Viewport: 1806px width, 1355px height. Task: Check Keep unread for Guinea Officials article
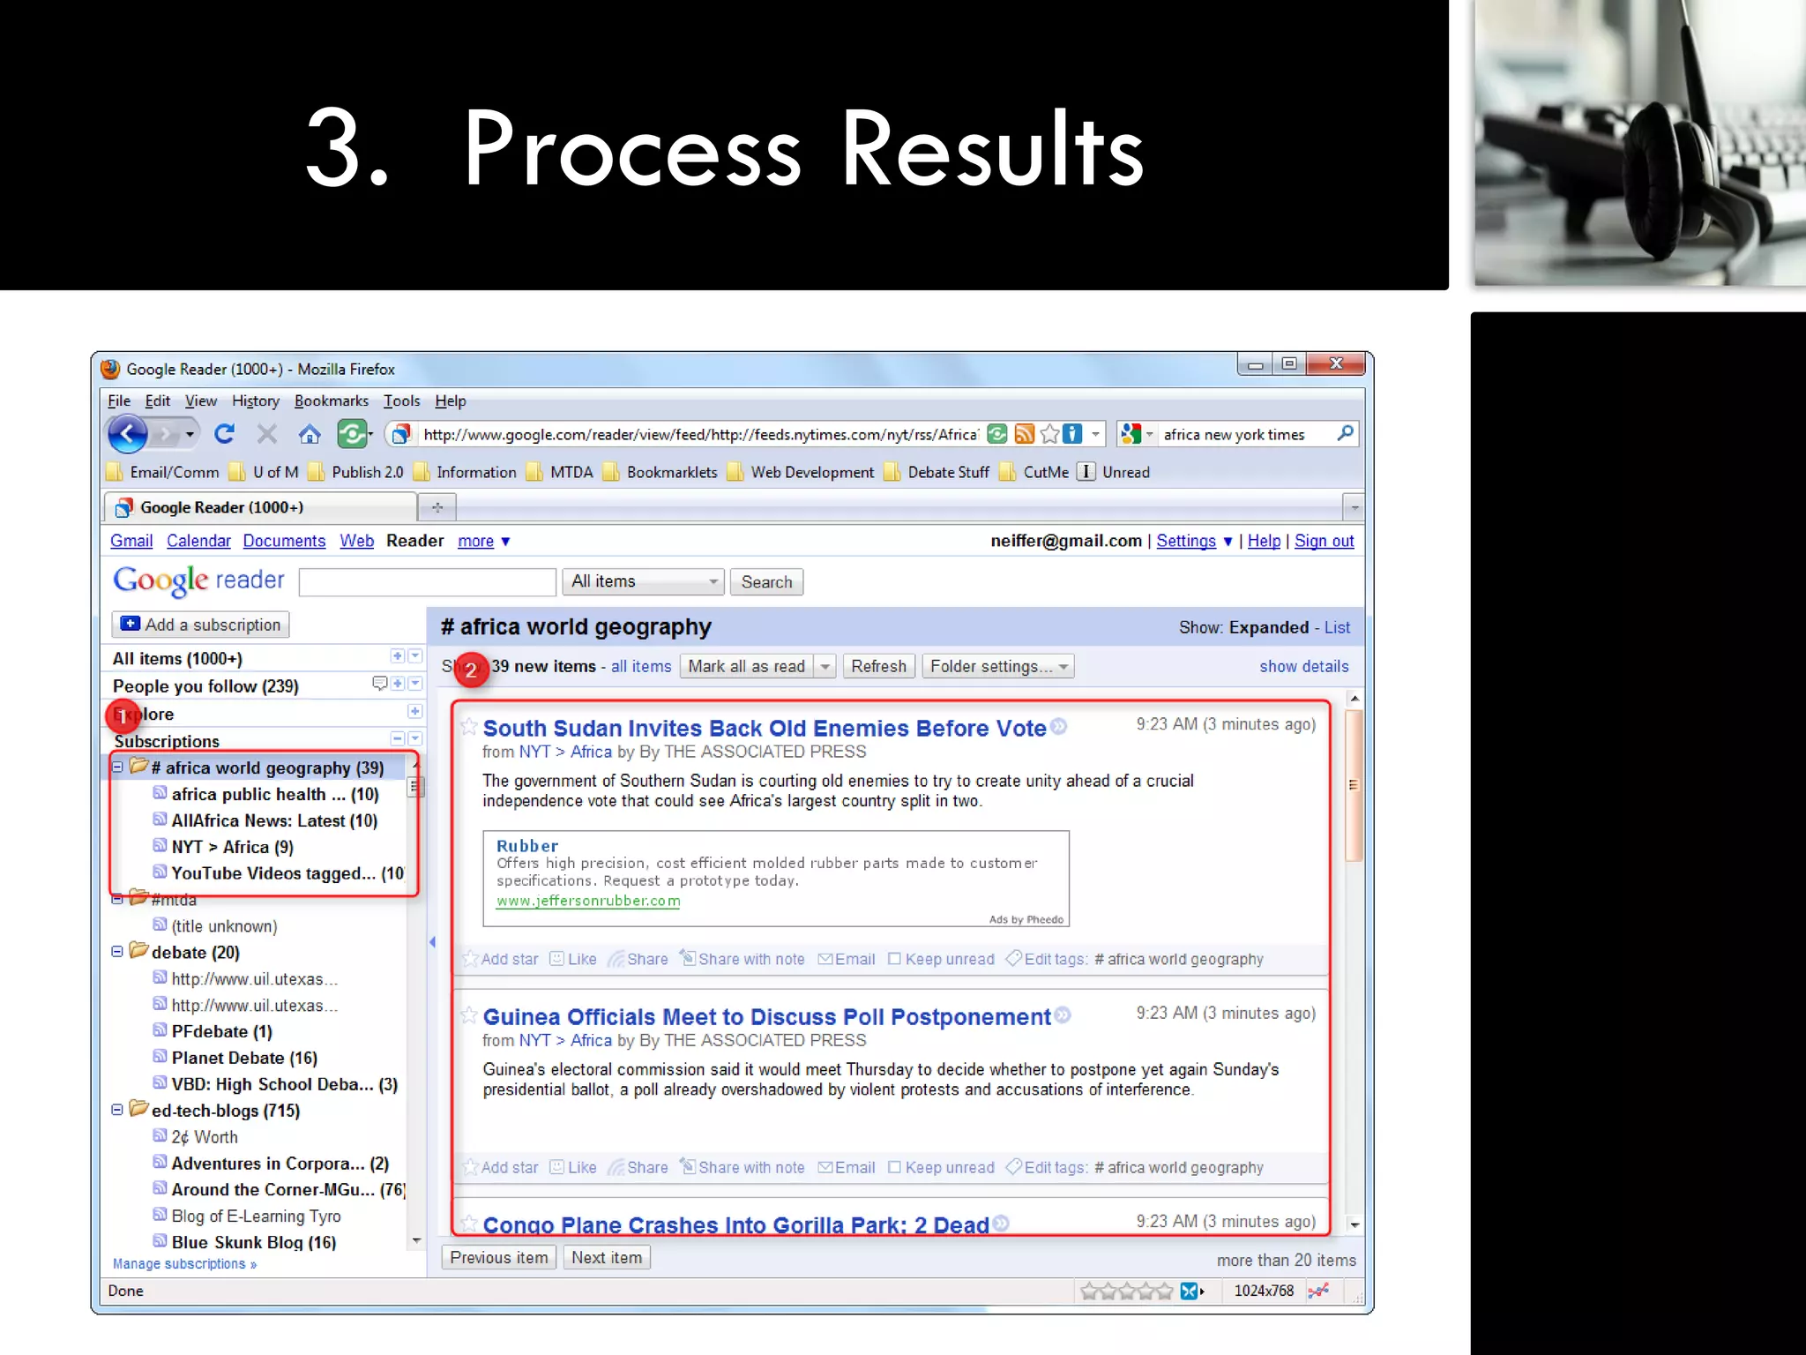click(894, 1167)
